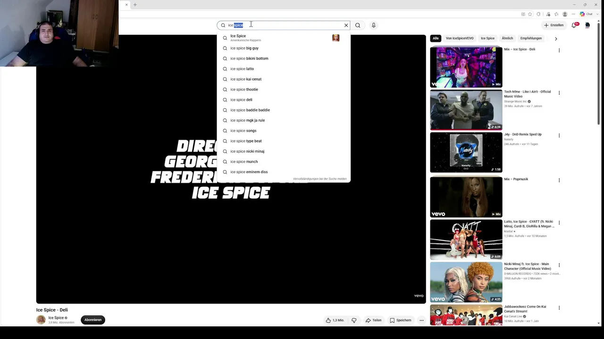
Task: Choose suggestion ice spice thootie
Action: coord(284,89)
